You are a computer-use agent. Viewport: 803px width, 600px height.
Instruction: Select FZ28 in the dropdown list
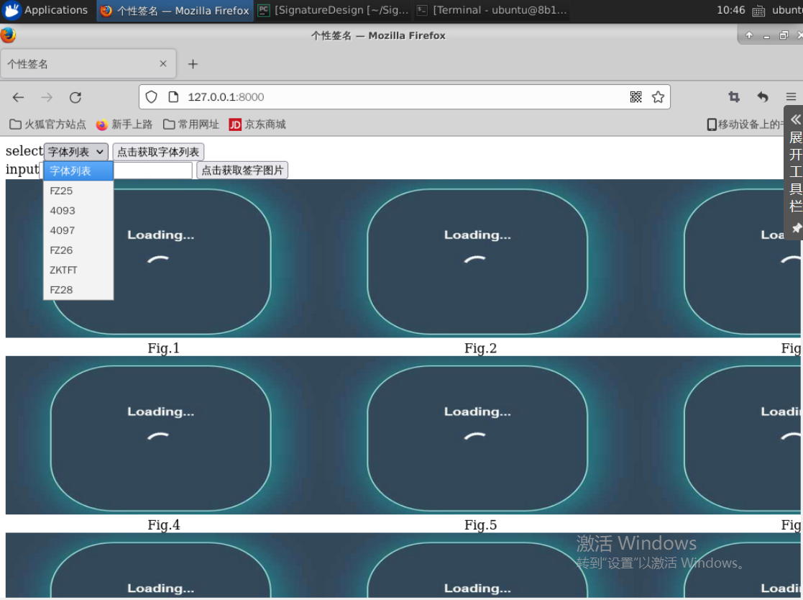click(x=62, y=290)
